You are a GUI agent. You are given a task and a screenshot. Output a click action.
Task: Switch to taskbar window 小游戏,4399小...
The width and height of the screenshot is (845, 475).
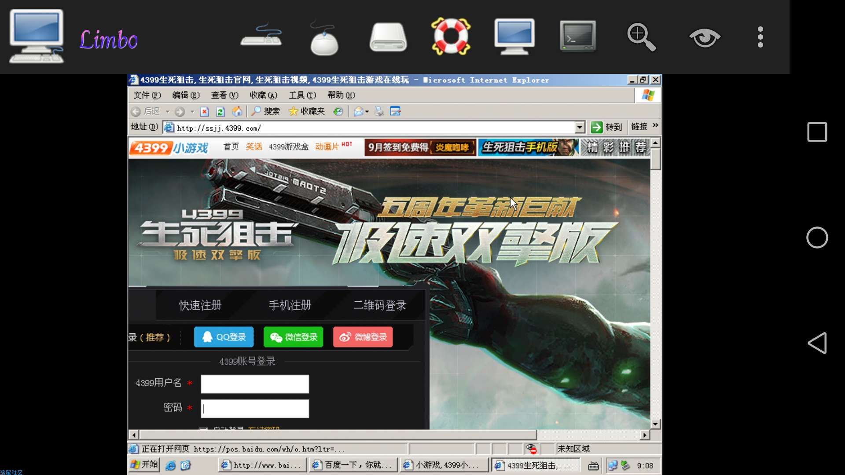pyautogui.click(x=444, y=465)
